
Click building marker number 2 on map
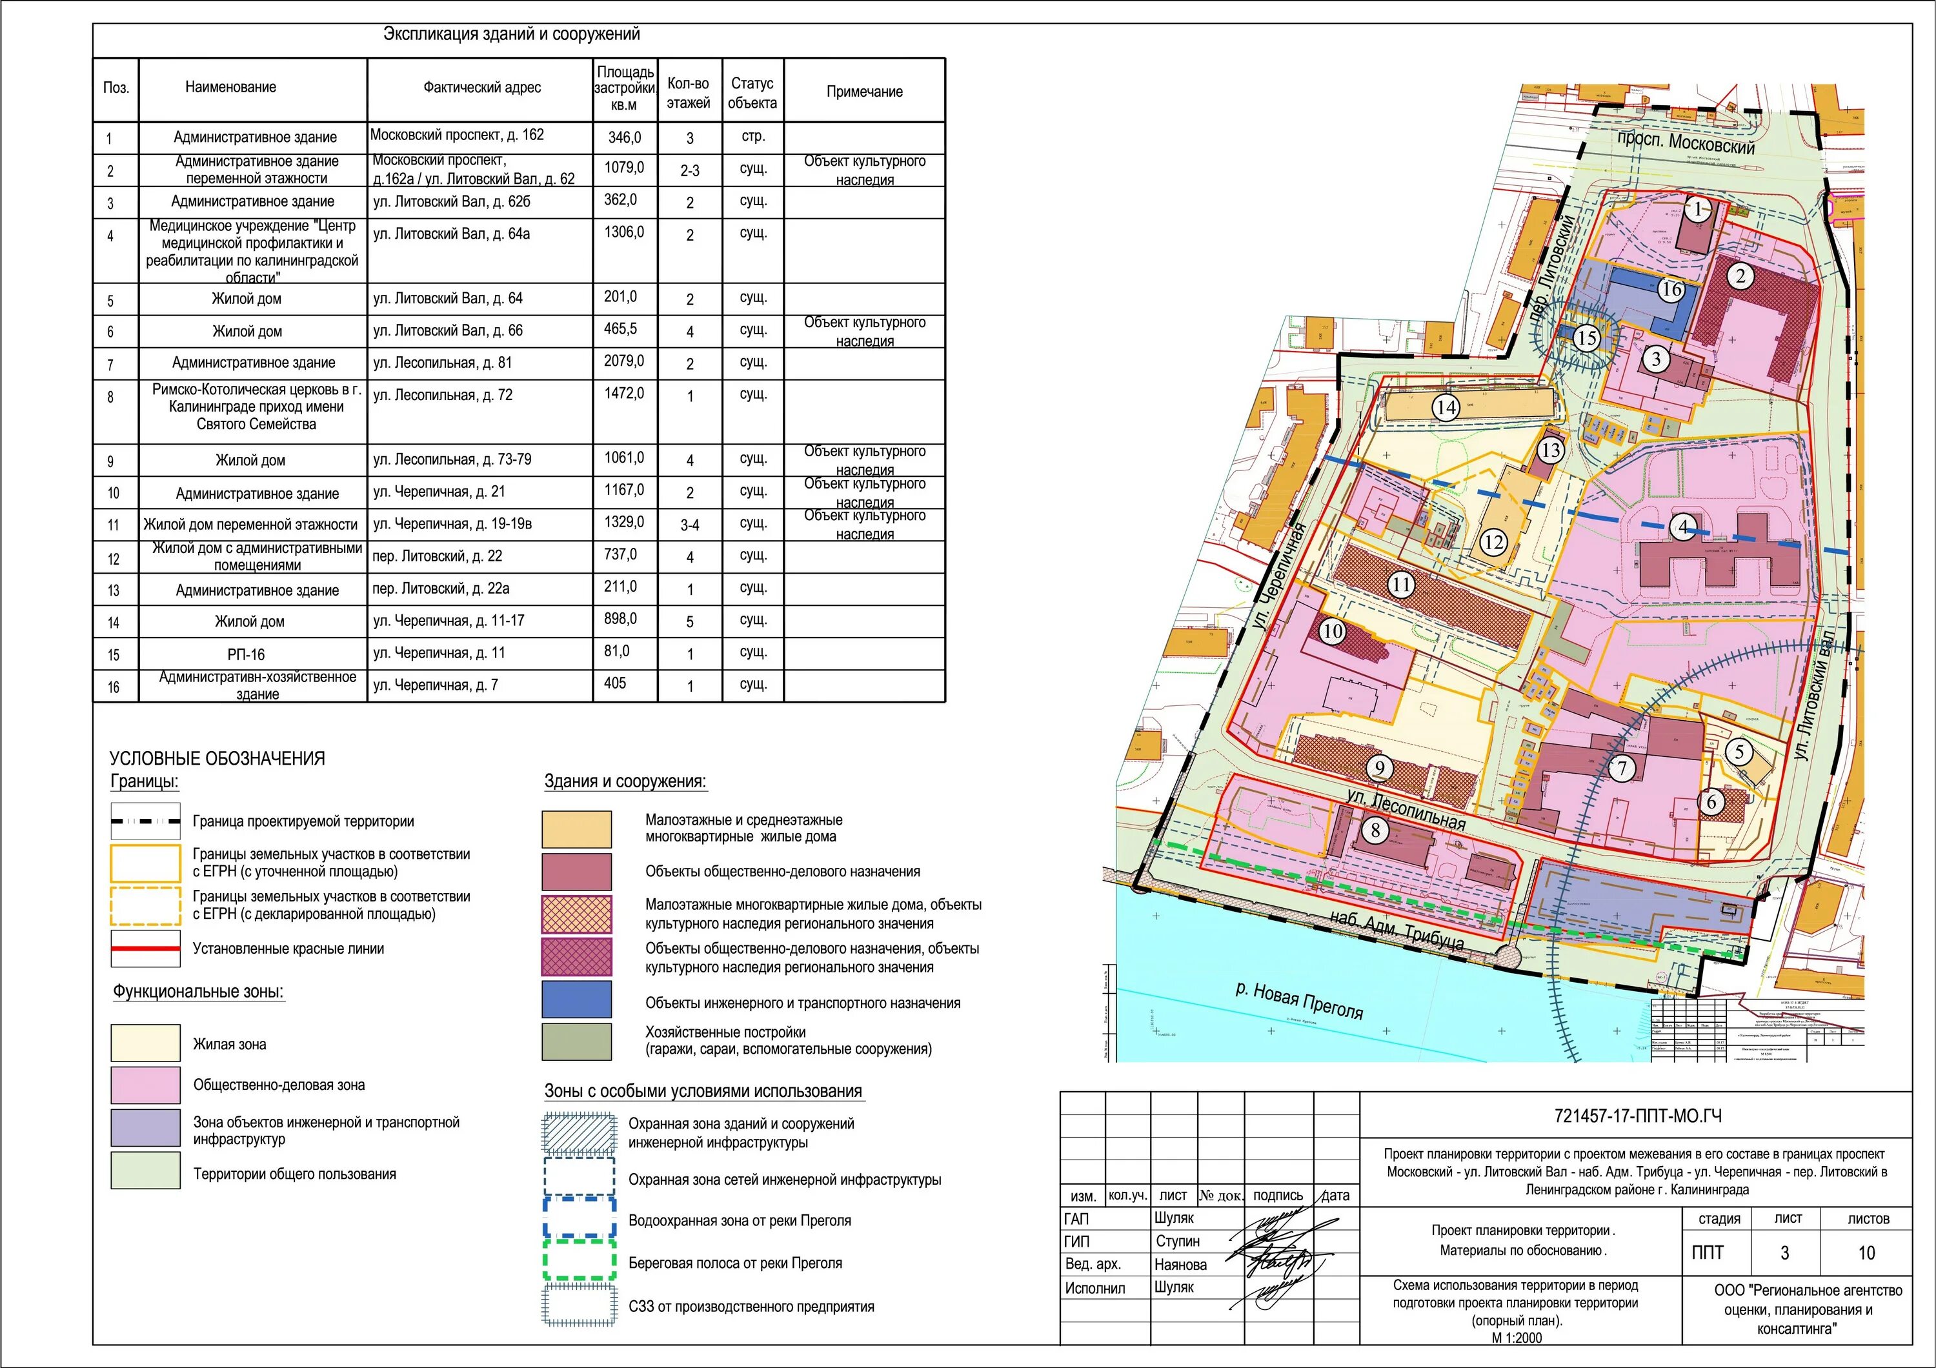tap(1740, 276)
